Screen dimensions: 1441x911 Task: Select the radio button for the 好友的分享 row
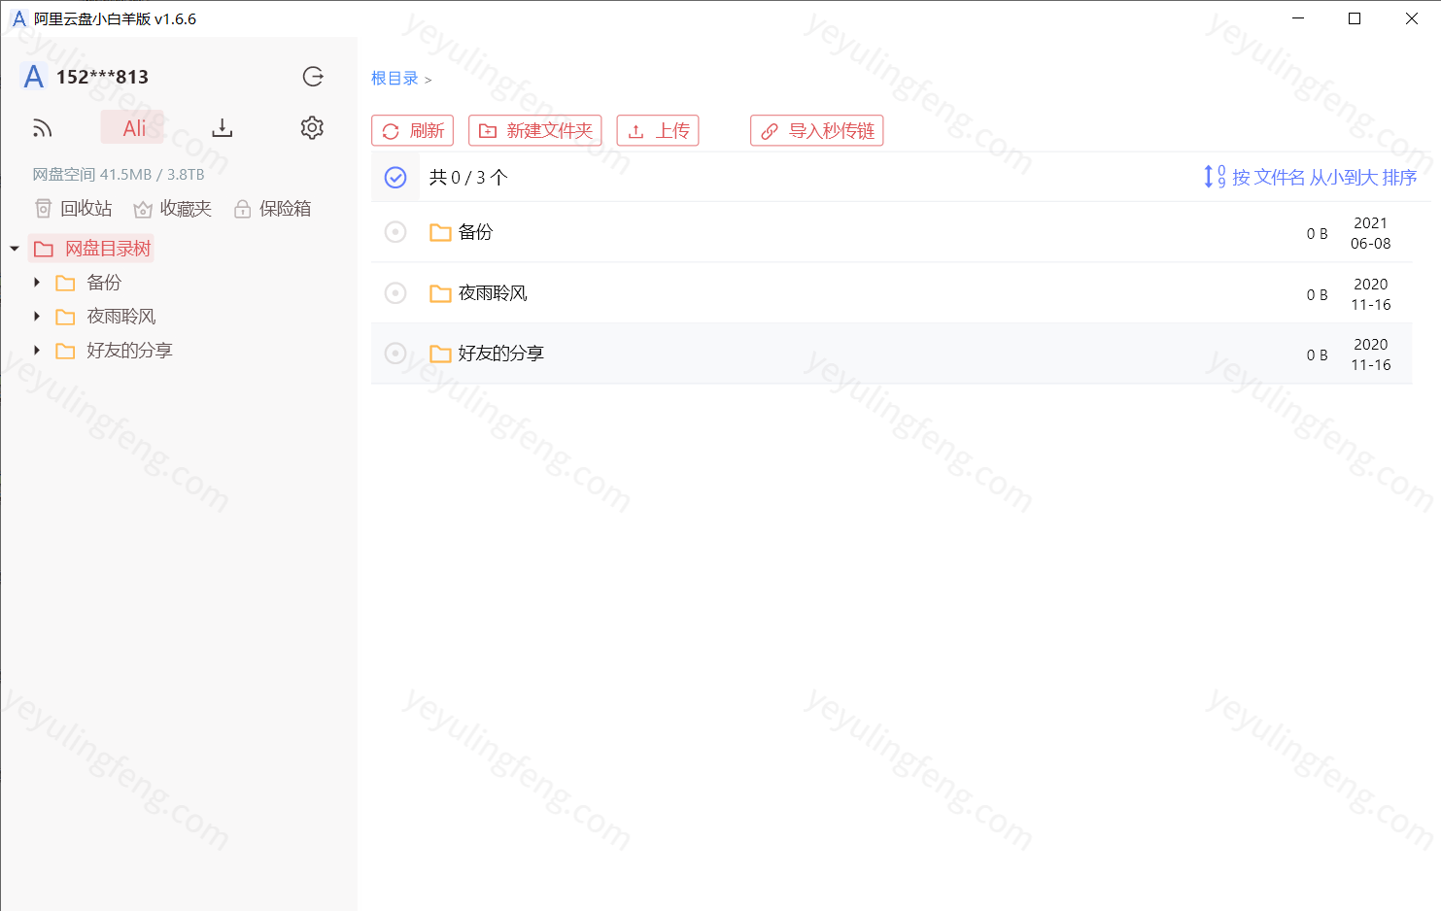coord(395,354)
